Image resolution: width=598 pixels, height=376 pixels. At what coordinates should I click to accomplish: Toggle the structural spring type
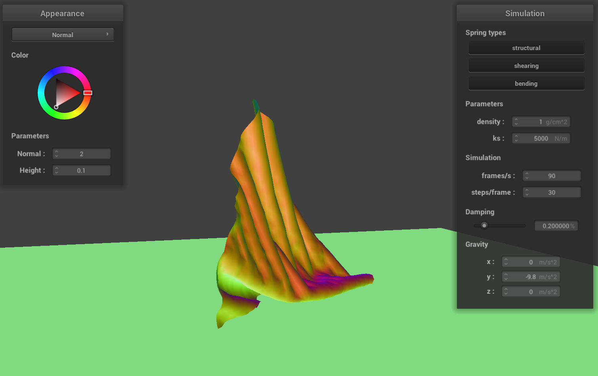pos(526,48)
